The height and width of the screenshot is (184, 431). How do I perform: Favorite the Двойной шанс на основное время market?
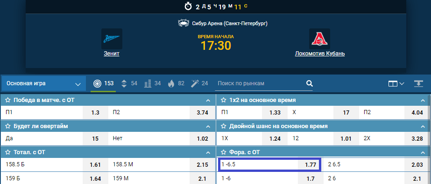(x=224, y=126)
